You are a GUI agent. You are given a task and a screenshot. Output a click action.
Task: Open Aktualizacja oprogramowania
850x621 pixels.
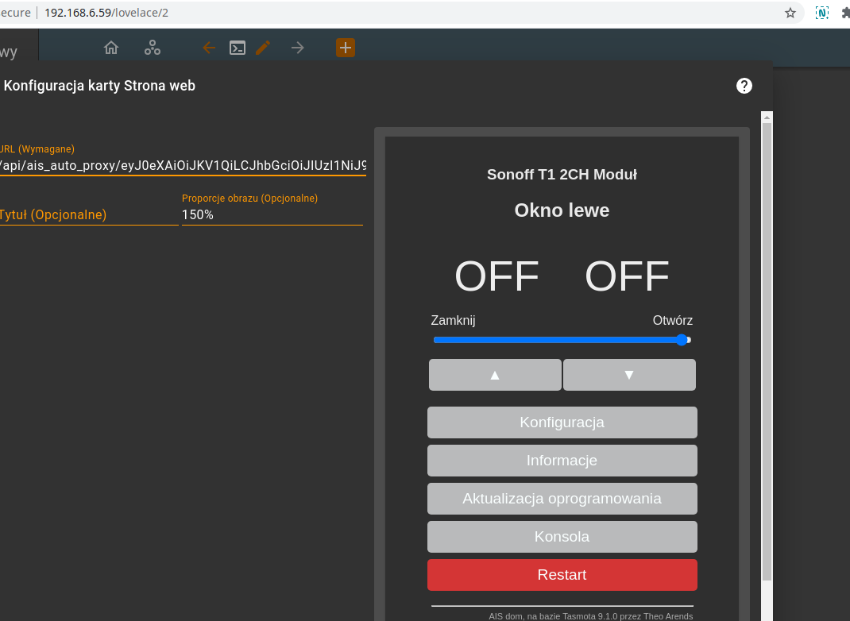(x=562, y=499)
